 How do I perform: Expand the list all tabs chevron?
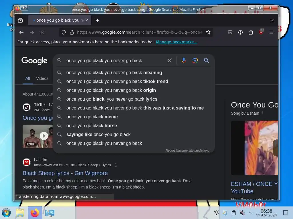click(272, 20)
